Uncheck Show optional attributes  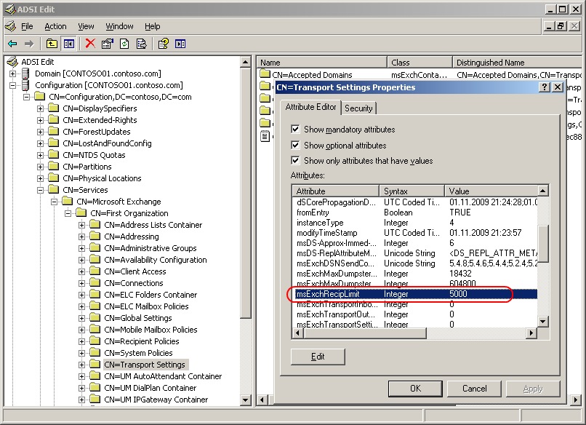tap(295, 145)
